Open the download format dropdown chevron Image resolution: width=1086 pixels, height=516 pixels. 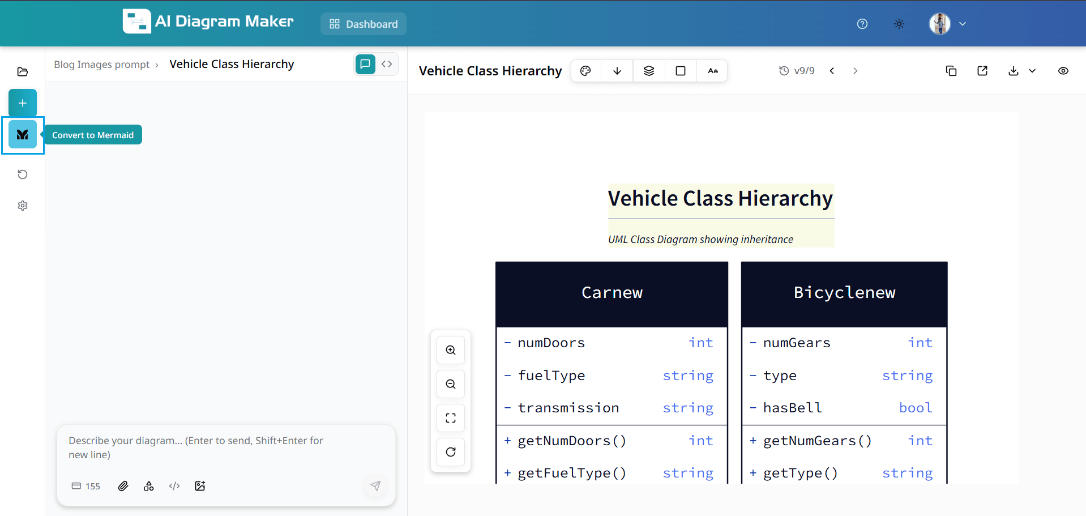tap(1033, 71)
